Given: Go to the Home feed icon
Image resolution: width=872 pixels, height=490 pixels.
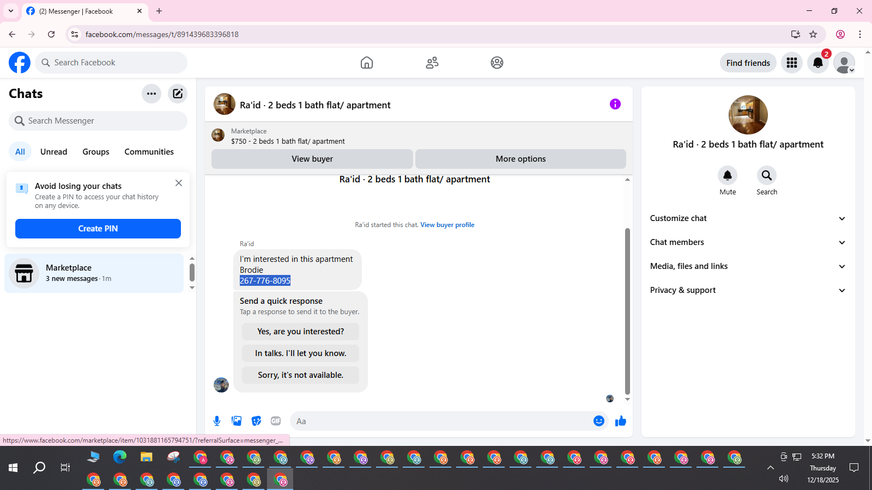Looking at the screenshot, I should (367, 63).
